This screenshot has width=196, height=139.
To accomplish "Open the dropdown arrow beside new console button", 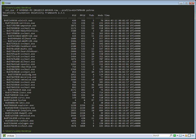I will pyautogui.click(x=177, y=135).
